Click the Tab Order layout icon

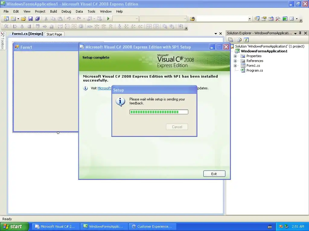(x=180, y=26)
